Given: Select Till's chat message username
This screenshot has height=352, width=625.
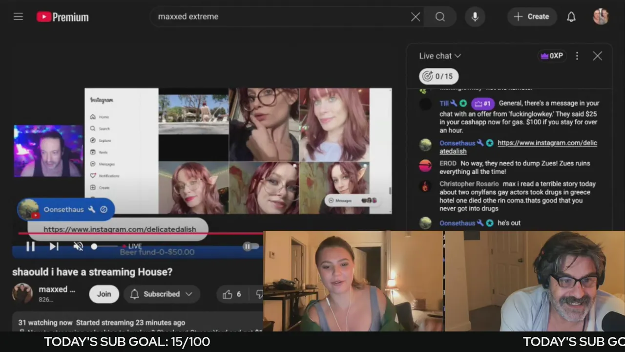Looking at the screenshot, I should [x=444, y=103].
